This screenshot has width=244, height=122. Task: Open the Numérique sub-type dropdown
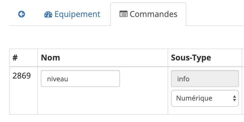pos(205,98)
